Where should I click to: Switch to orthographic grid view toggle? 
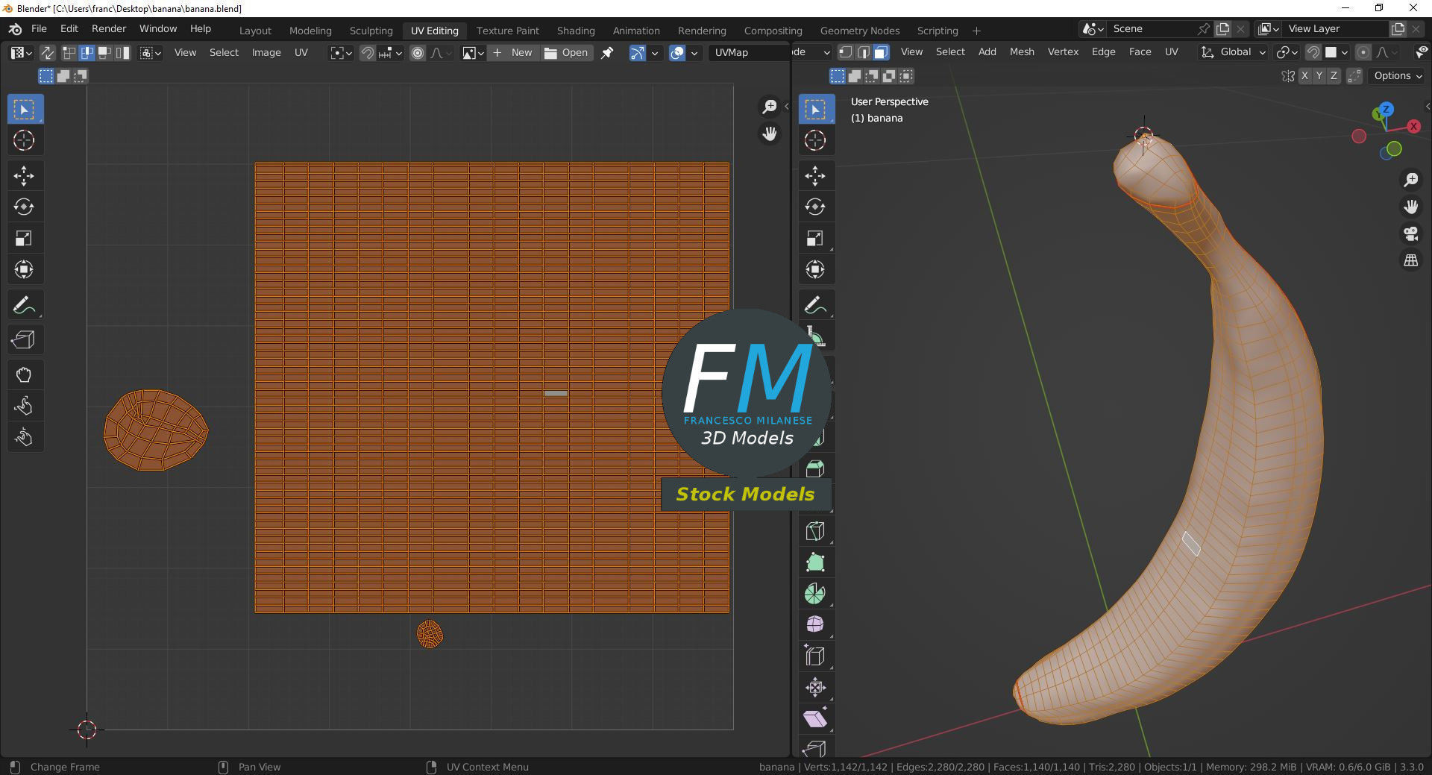click(1410, 261)
